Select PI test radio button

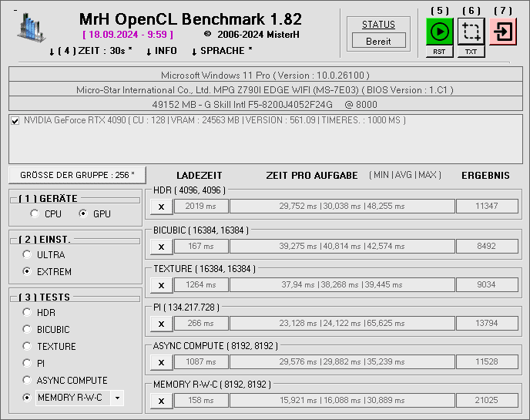[27, 363]
